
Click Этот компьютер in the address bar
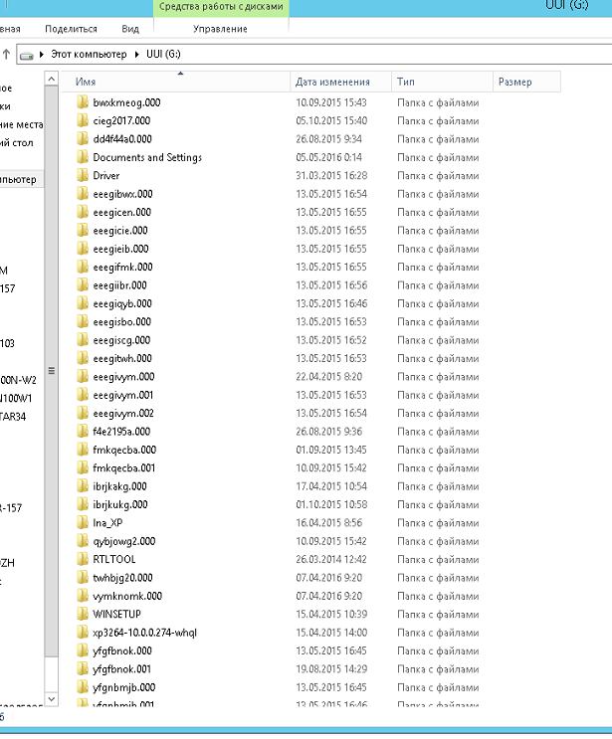point(89,54)
